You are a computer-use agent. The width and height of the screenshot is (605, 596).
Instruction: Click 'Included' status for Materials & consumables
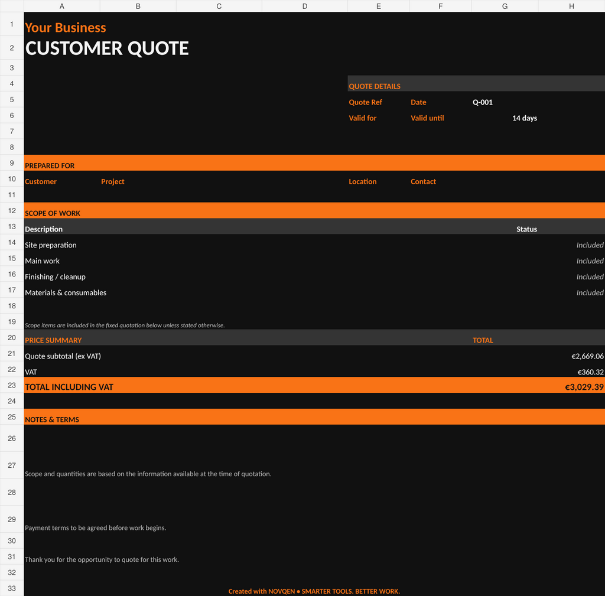590,292
